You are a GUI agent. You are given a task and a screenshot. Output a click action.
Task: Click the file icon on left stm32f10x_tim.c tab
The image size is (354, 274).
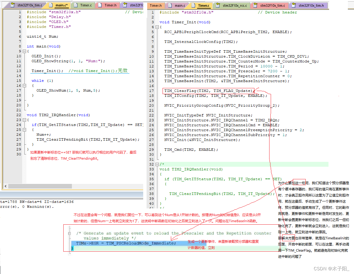13,5
